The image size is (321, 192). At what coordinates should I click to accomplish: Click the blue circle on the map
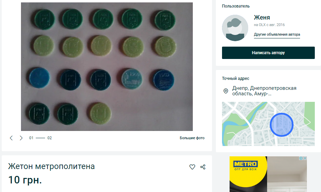[x=281, y=124]
